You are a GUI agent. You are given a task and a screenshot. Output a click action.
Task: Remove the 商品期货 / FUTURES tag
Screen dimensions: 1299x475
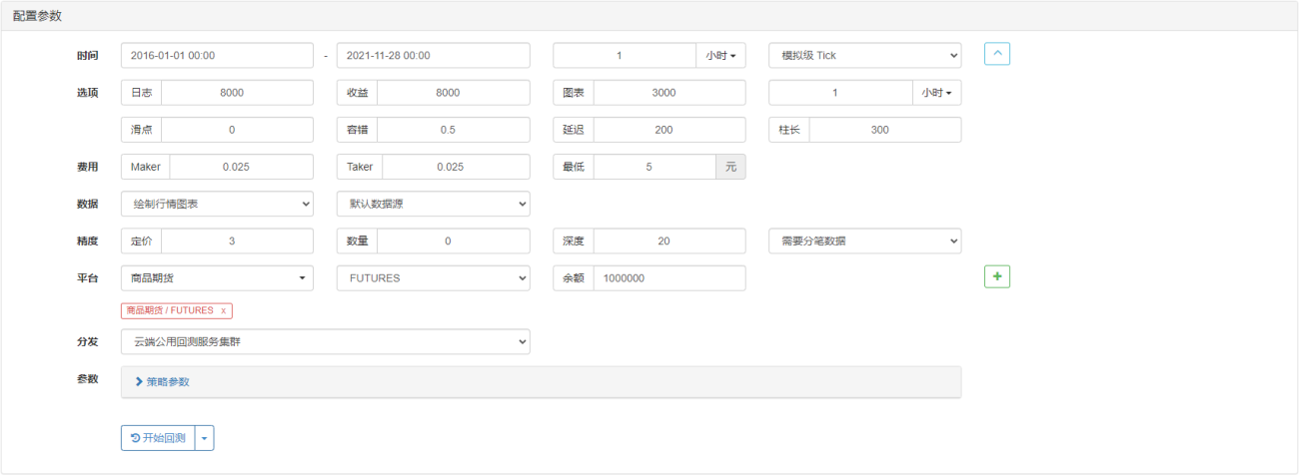[x=223, y=310]
